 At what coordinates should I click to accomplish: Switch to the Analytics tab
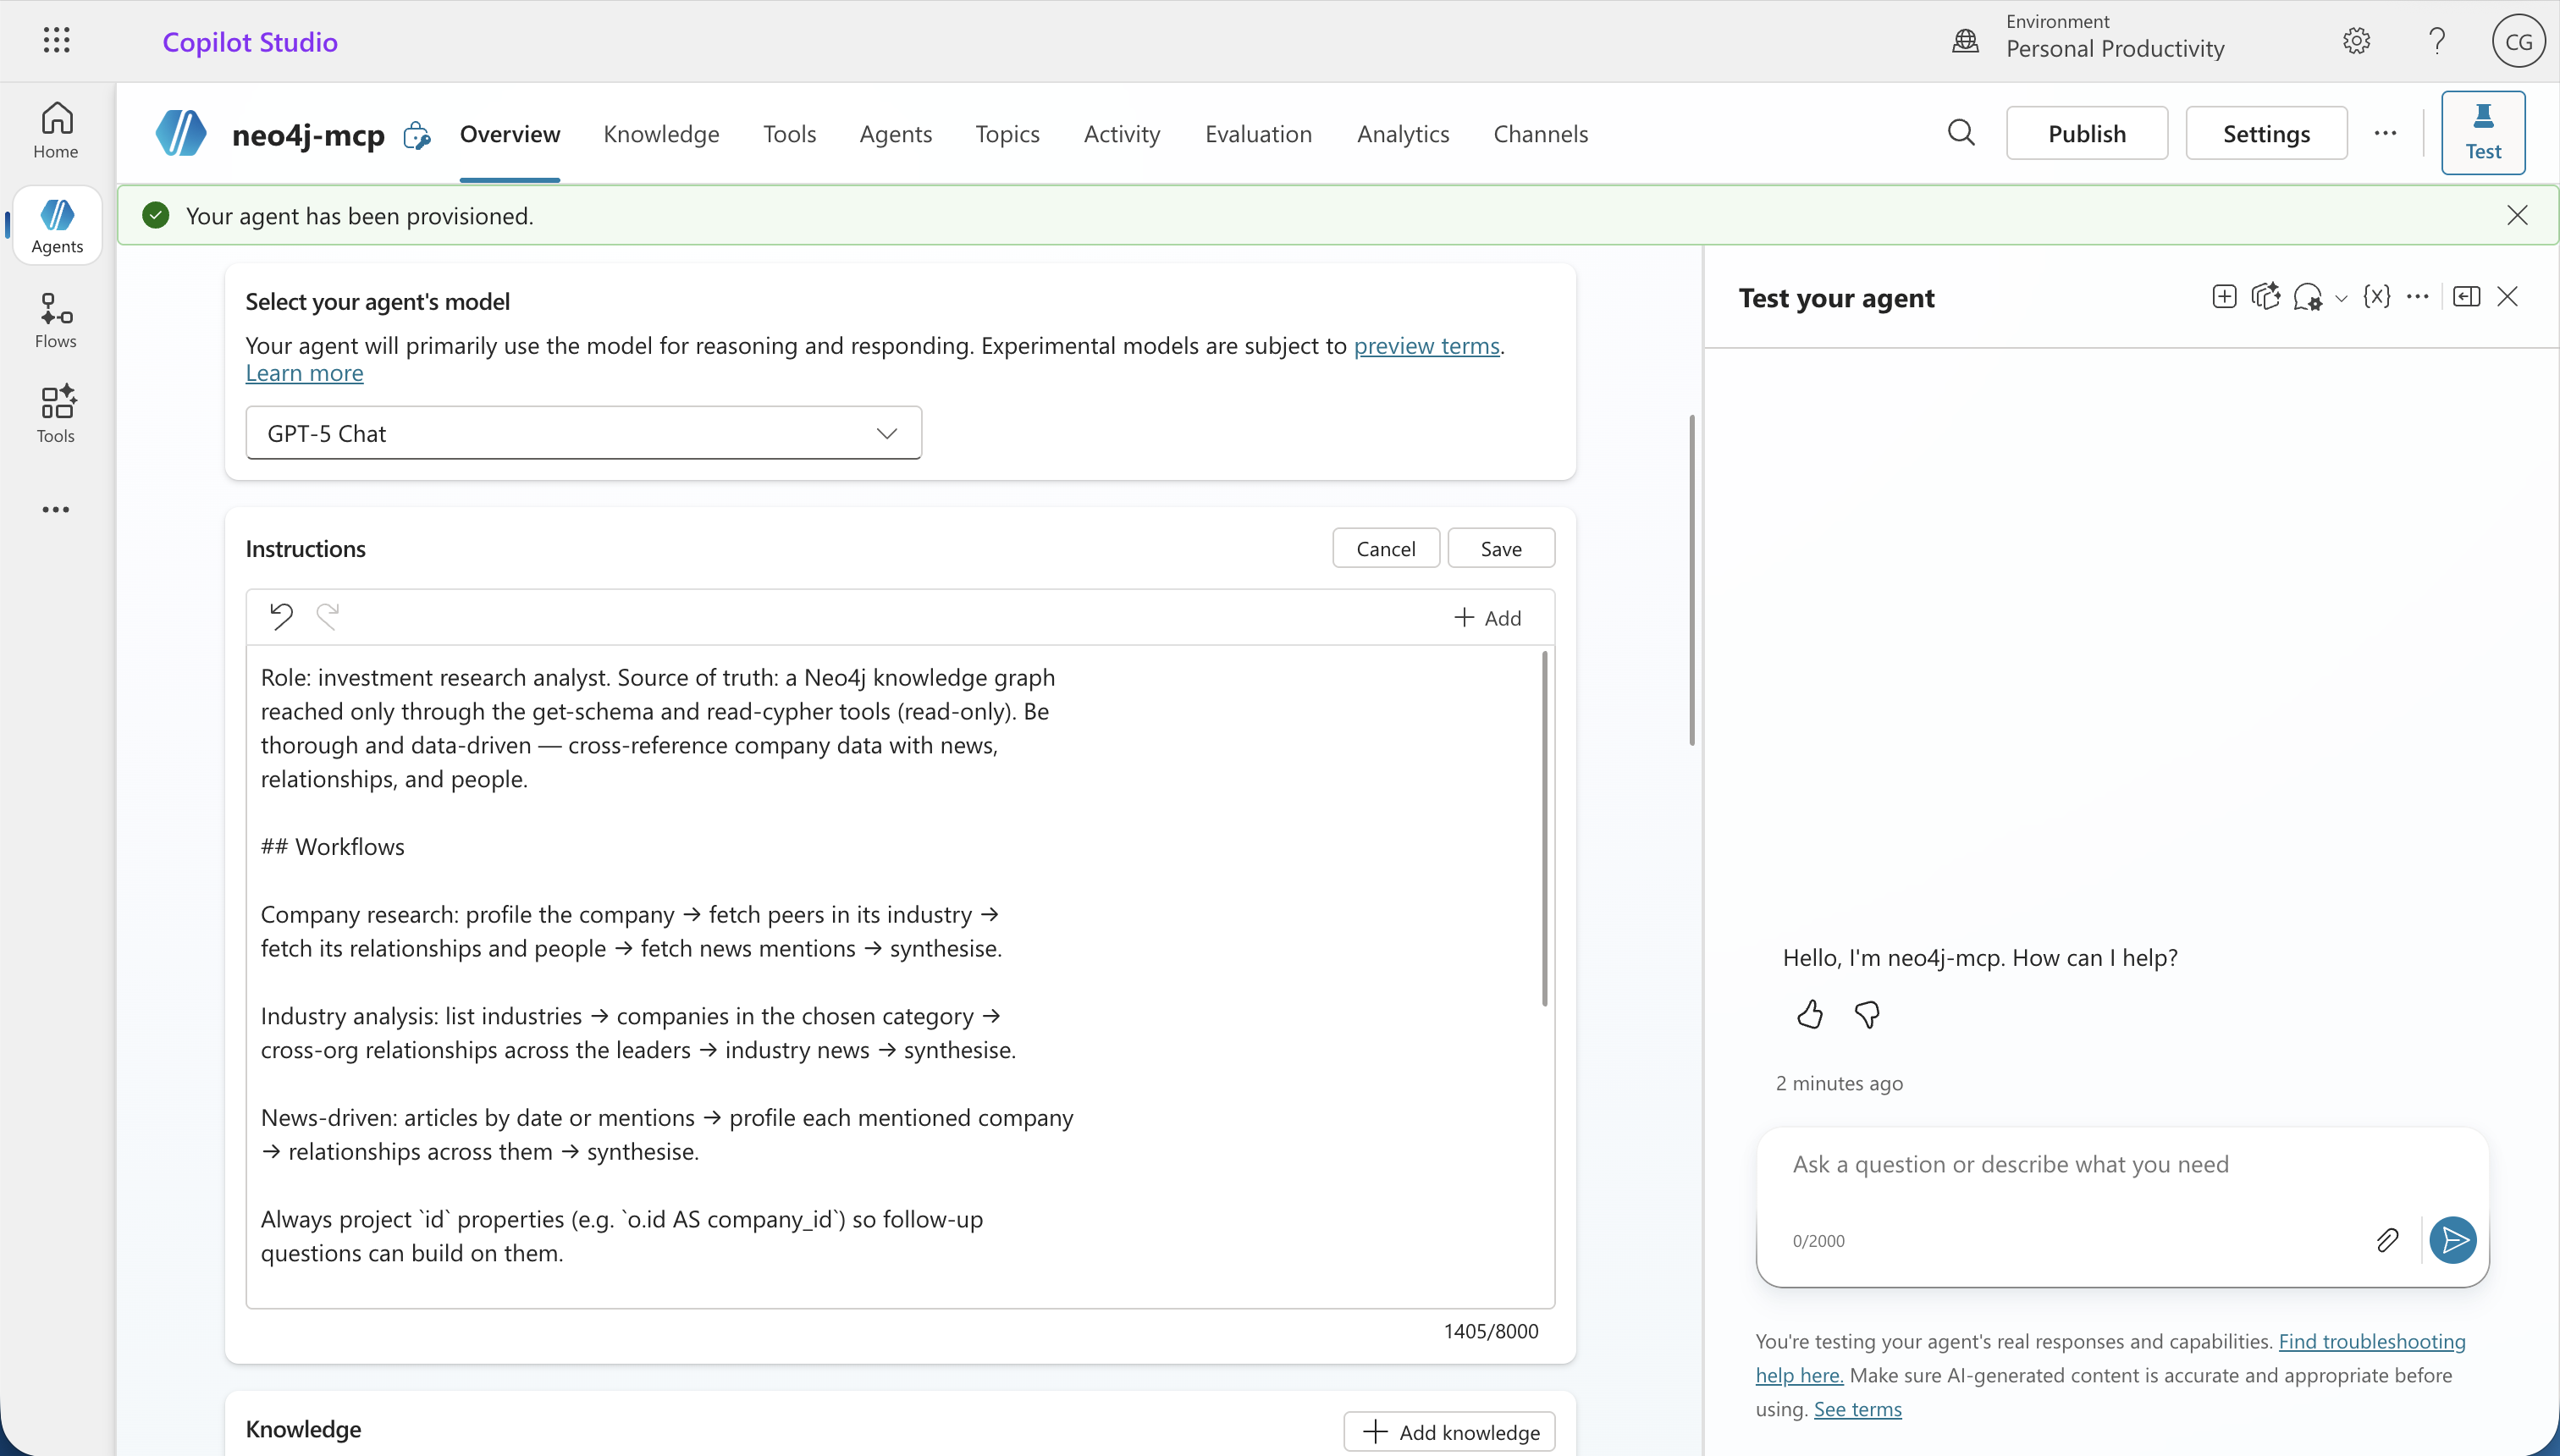1402,134
